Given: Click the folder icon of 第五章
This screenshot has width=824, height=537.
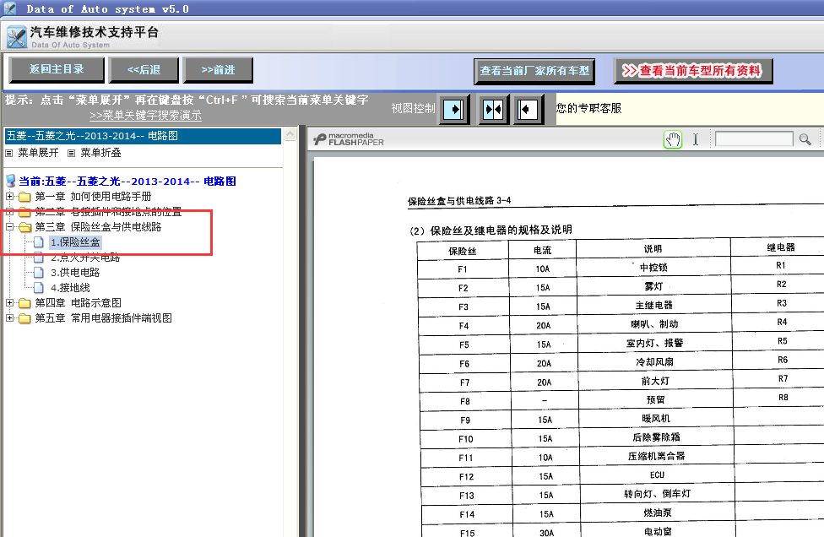Looking at the screenshot, I should (x=24, y=319).
